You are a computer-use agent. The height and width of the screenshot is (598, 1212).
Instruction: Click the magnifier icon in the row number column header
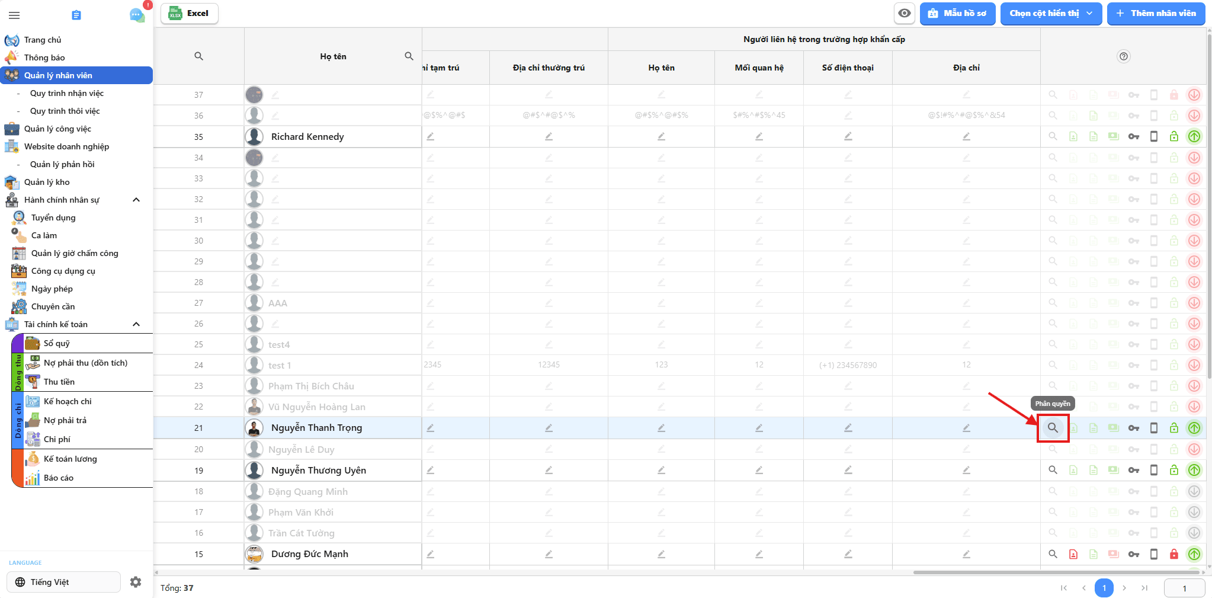[x=199, y=56]
